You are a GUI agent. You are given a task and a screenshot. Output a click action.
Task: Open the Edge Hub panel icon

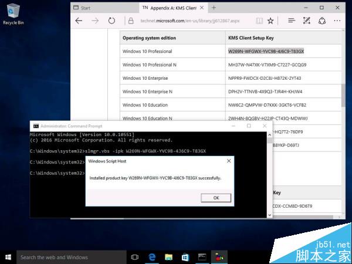(291, 21)
